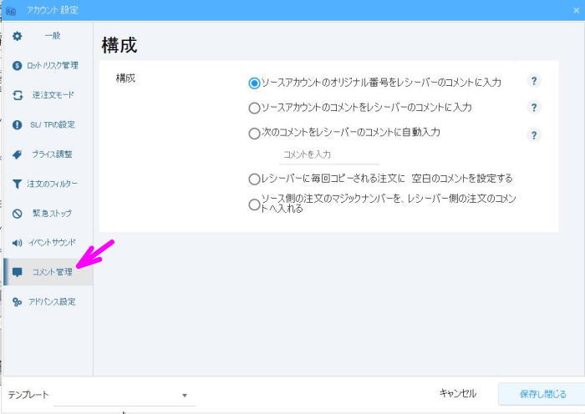Screen dimensions: 585x414
Task: Click the speech bubble icon for コメント管理
Action: pos(18,272)
